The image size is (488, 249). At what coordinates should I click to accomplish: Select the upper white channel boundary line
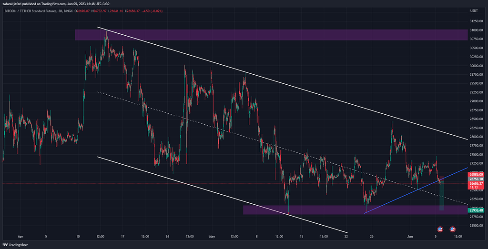(x=282, y=83)
